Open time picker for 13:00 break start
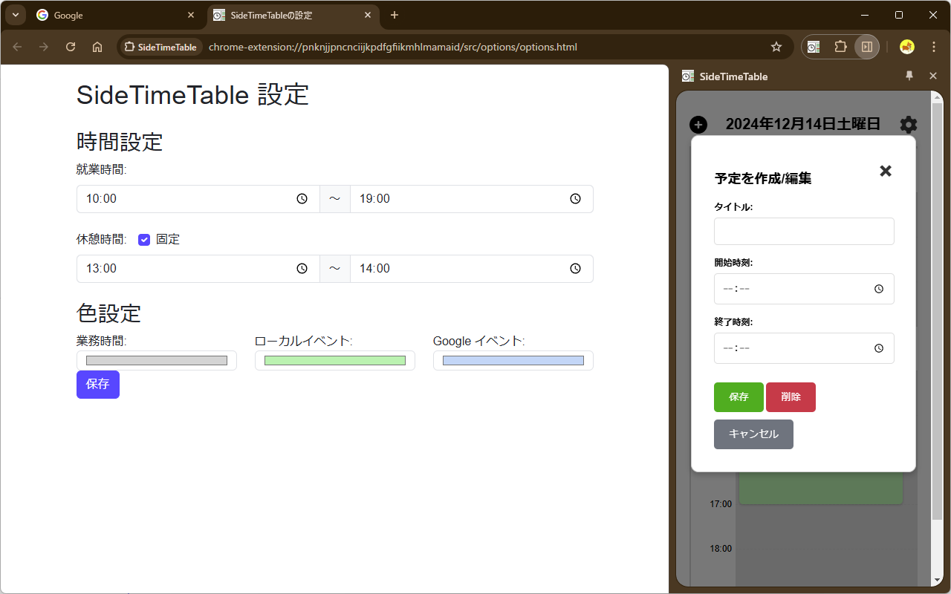 pos(302,268)
